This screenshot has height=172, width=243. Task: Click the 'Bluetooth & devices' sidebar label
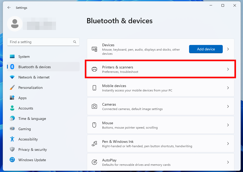[34, 67]
